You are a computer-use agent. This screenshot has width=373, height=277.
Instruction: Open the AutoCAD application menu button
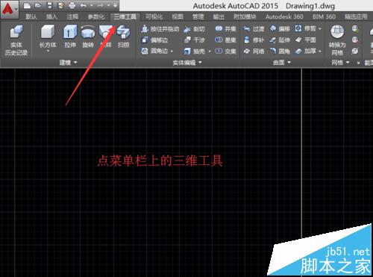pyautogui.click(x=10, y=10)
